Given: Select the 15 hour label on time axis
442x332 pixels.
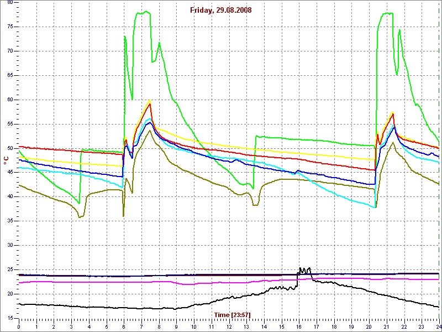Looking at the screenshot, I should 282,328.
